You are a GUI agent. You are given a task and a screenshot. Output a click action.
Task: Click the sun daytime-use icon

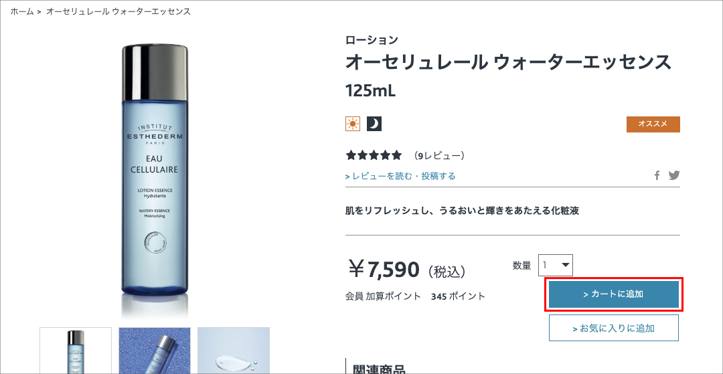pyautogui.click(x=353, y=124)
